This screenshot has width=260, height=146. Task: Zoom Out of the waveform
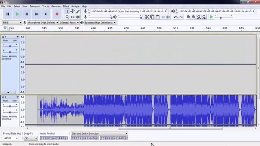click(194, 17)
